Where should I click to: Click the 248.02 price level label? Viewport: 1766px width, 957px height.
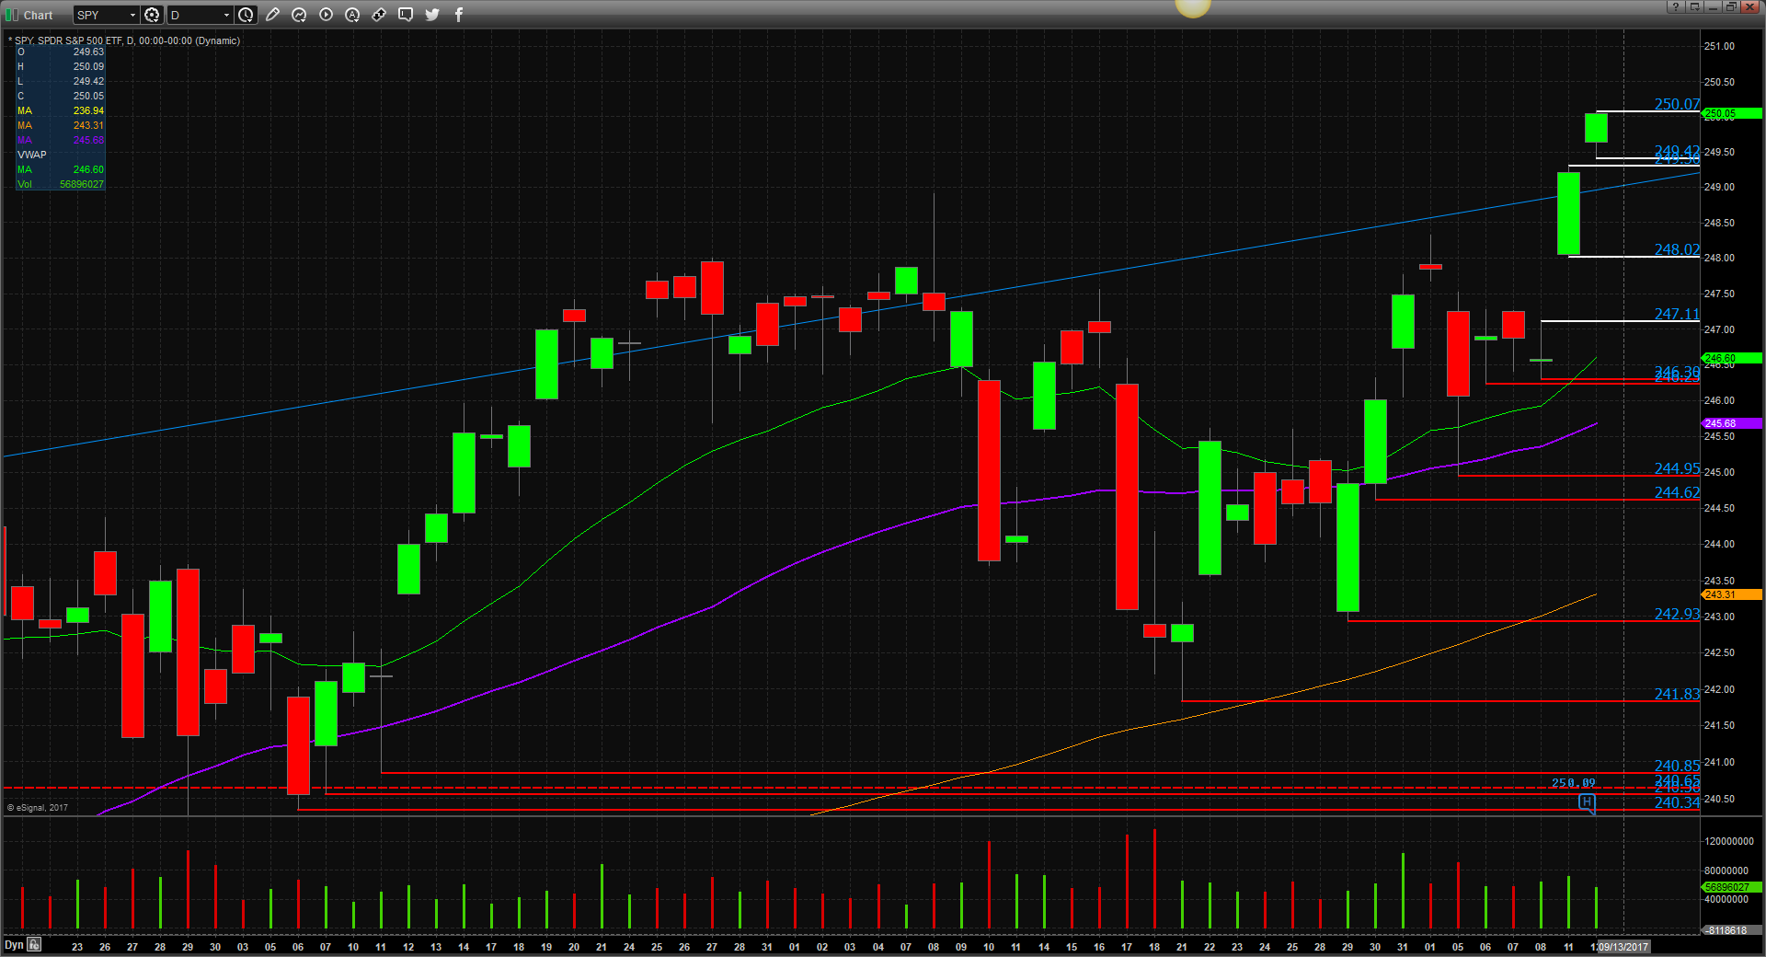(1677, 249)
